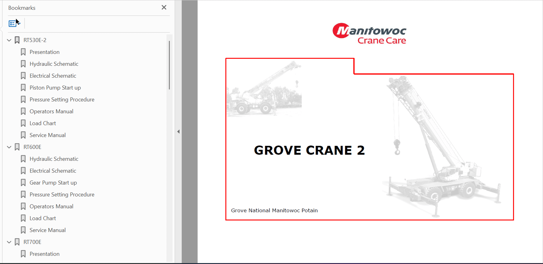Go to Gear Pump Start up bookmark
Viewport: 543px width, 264px height.
tap(53, 183)
